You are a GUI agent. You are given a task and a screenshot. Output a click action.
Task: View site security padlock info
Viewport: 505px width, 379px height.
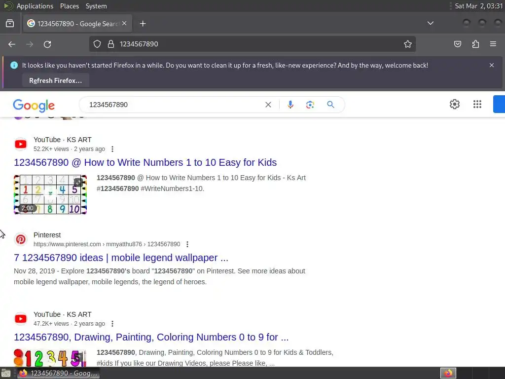pyautogui.click(x=111, y=44)
